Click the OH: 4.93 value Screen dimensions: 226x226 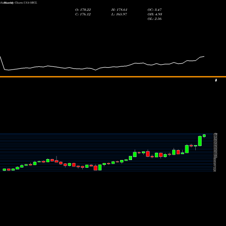(x=155, y=14)
